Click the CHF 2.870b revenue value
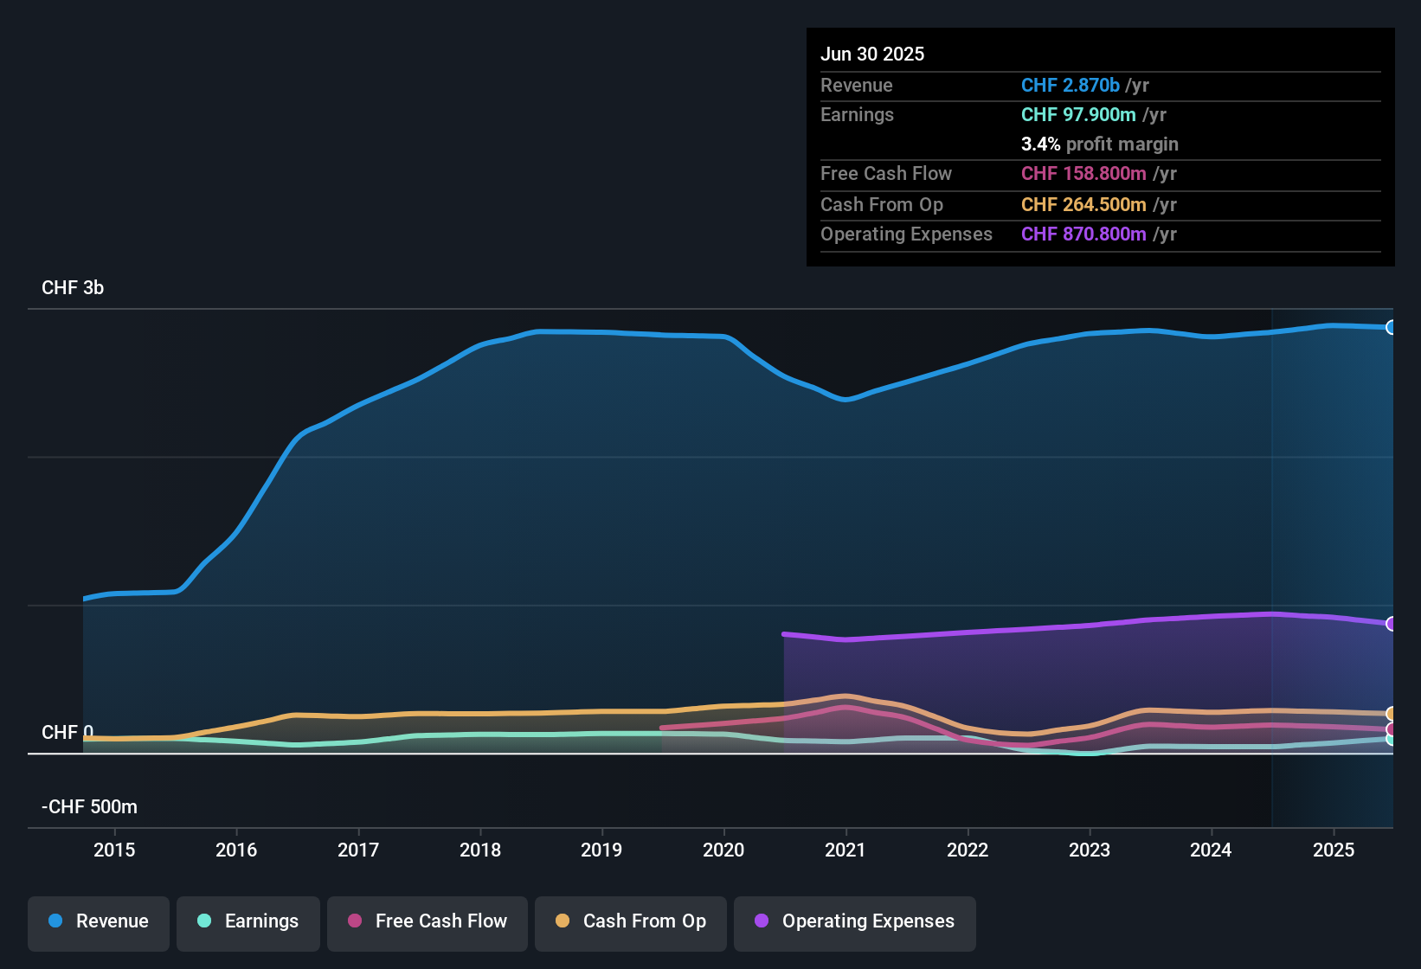The width and height of the screenshot is (1421, 969). click(1071, 85)
